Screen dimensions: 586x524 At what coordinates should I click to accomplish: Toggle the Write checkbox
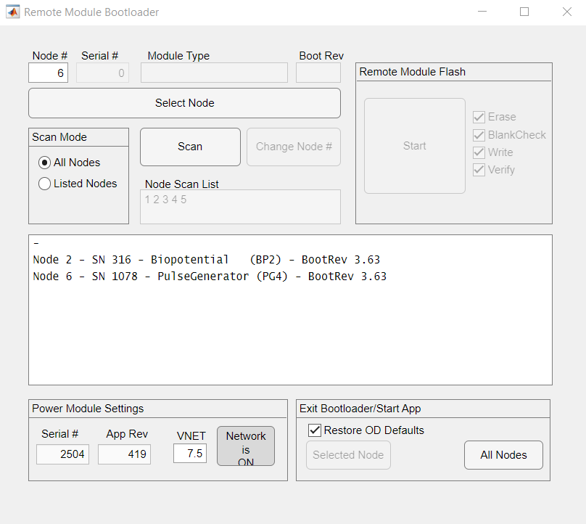coord(479,152)
